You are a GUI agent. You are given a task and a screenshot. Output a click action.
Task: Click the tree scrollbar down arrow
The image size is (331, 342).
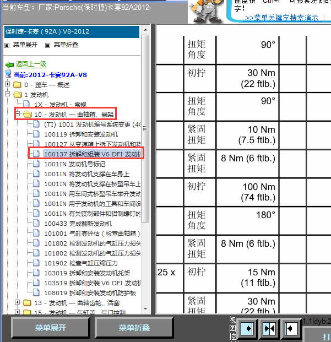pos(145,309)
